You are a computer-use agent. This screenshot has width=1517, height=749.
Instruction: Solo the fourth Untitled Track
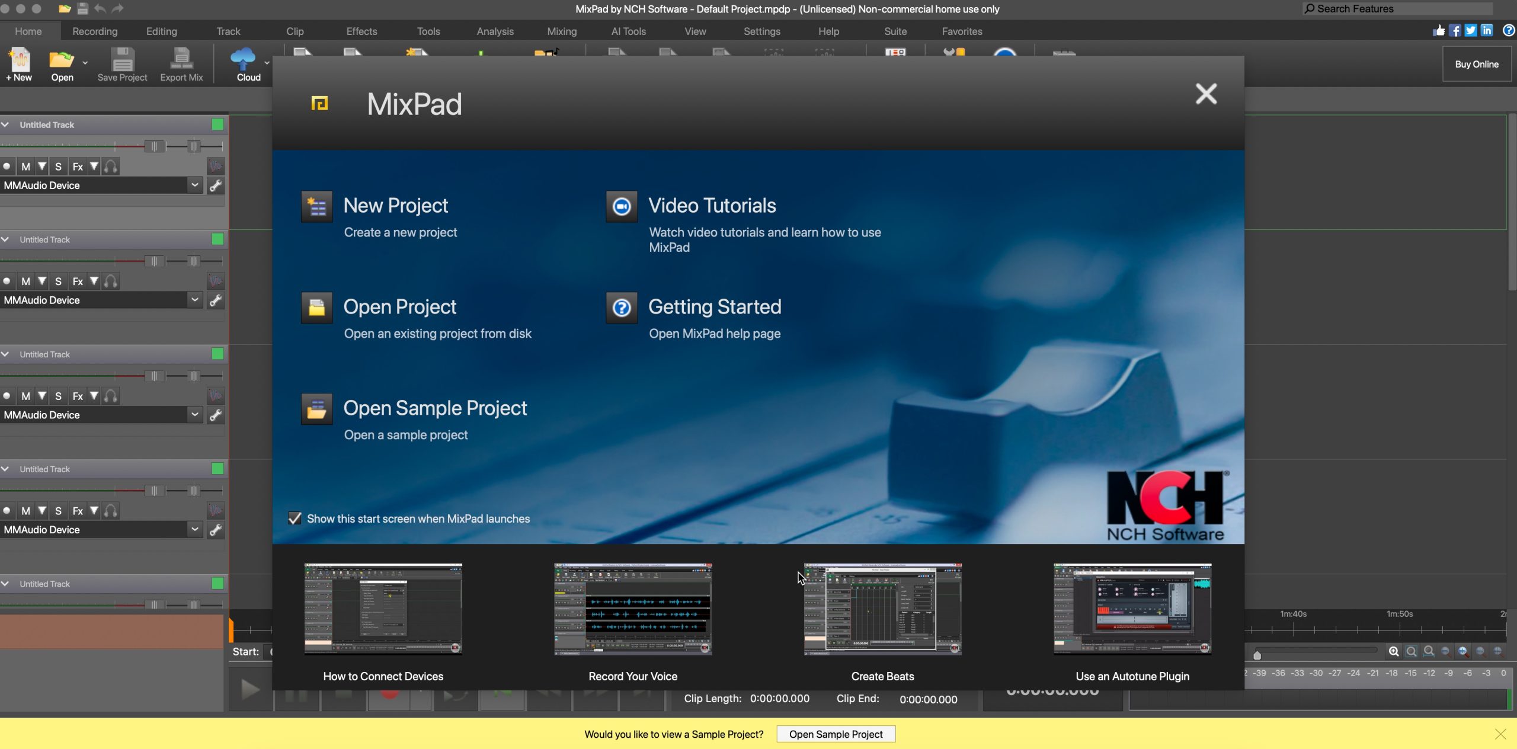(58, 510)
